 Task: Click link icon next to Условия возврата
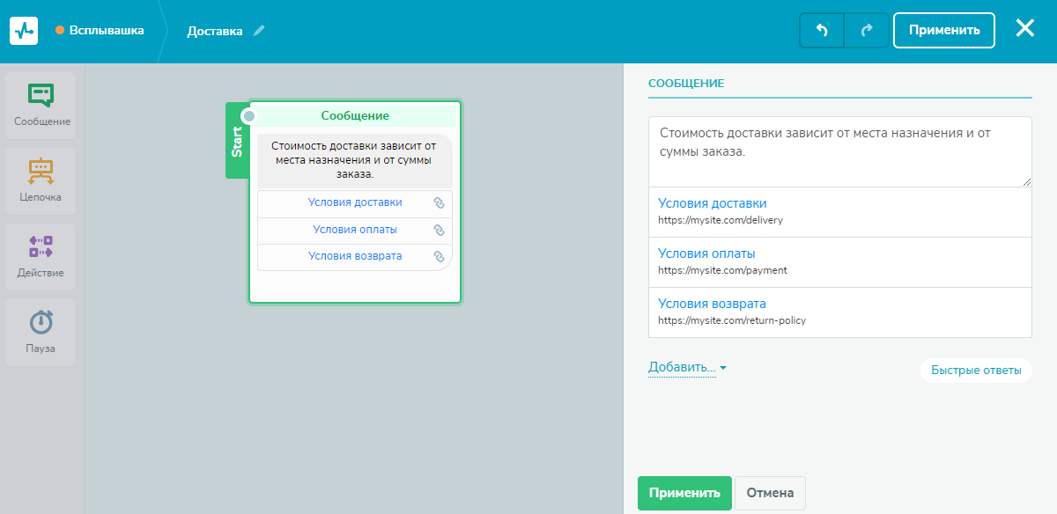(x=439, y=256)
